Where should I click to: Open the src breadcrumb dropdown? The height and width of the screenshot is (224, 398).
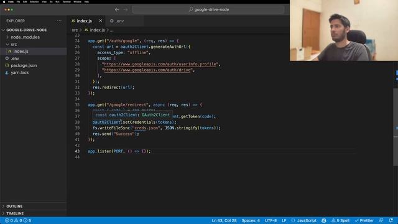coord(75,30)
